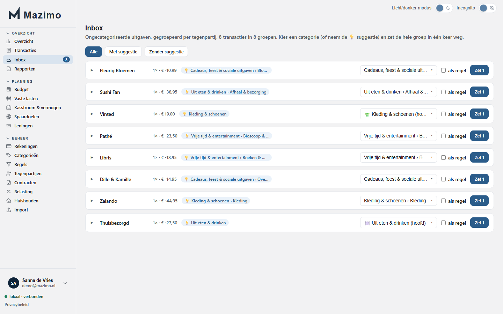503x314 pixels.
Task: Toggle the Incognito switch
Action: point(488,8)
